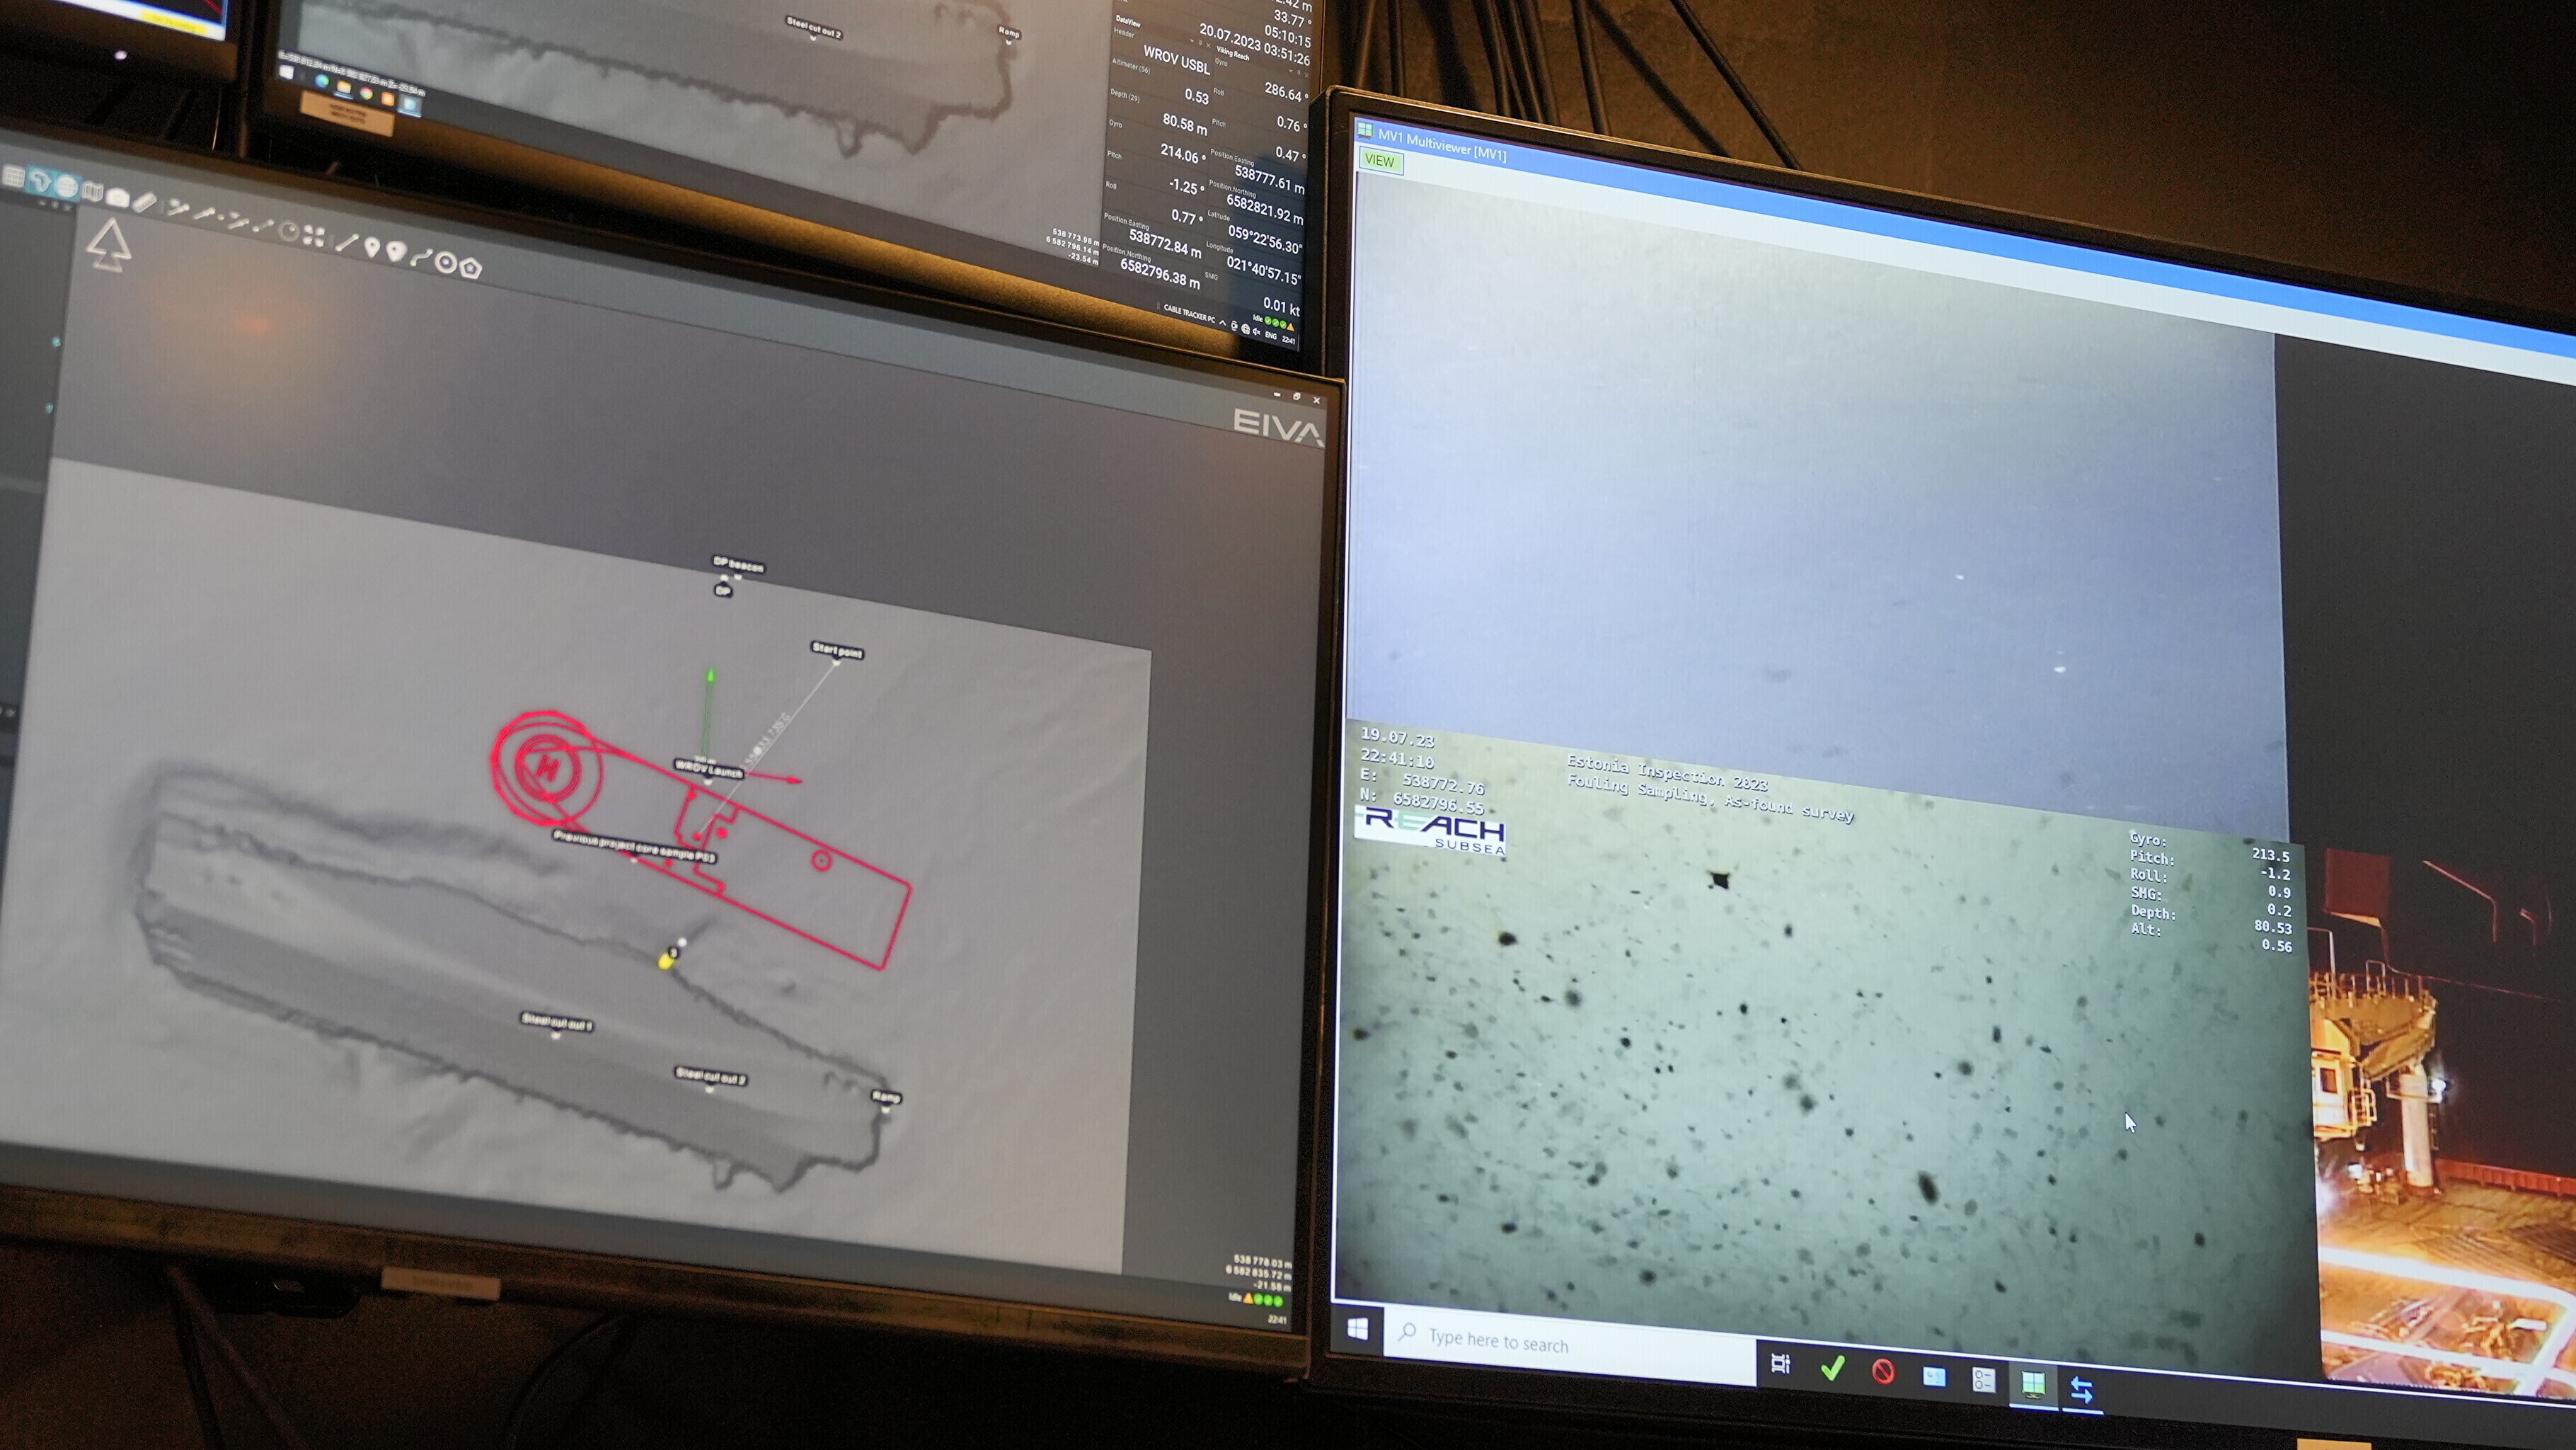Click the Windows Start button

point(1357,1328)
